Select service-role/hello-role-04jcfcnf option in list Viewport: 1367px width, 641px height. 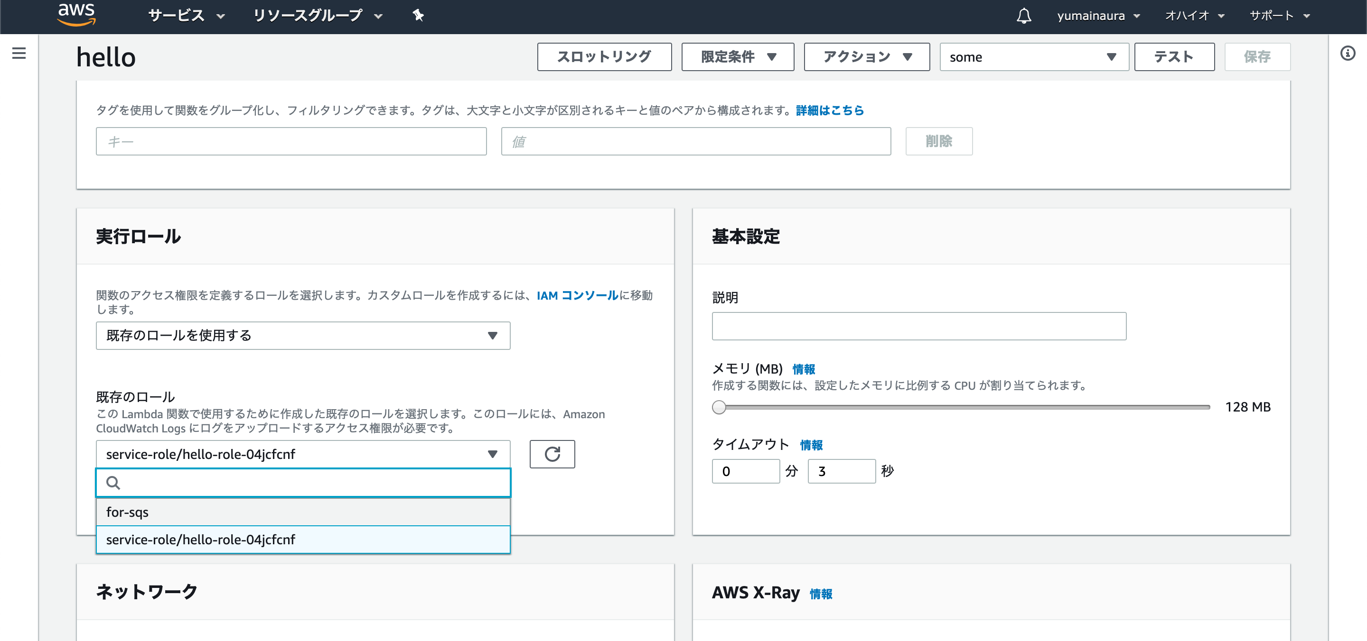(x=302, y=539)
